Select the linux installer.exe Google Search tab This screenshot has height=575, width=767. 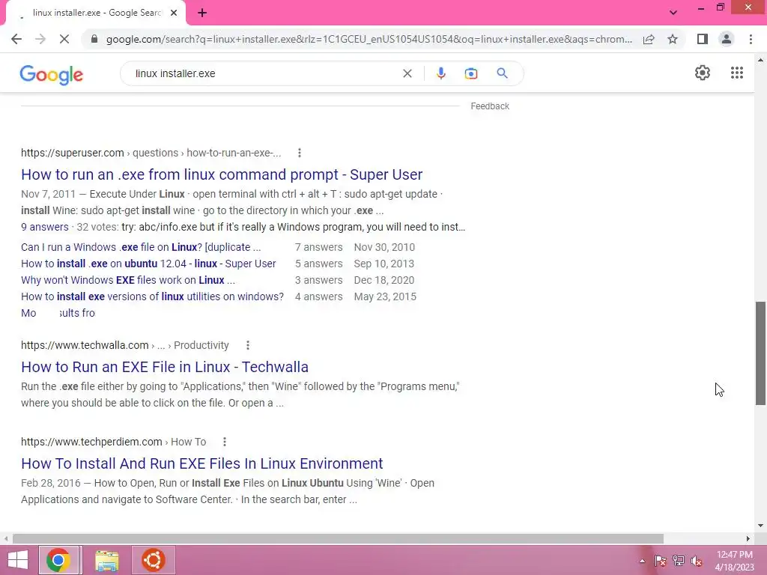(95, 13)
